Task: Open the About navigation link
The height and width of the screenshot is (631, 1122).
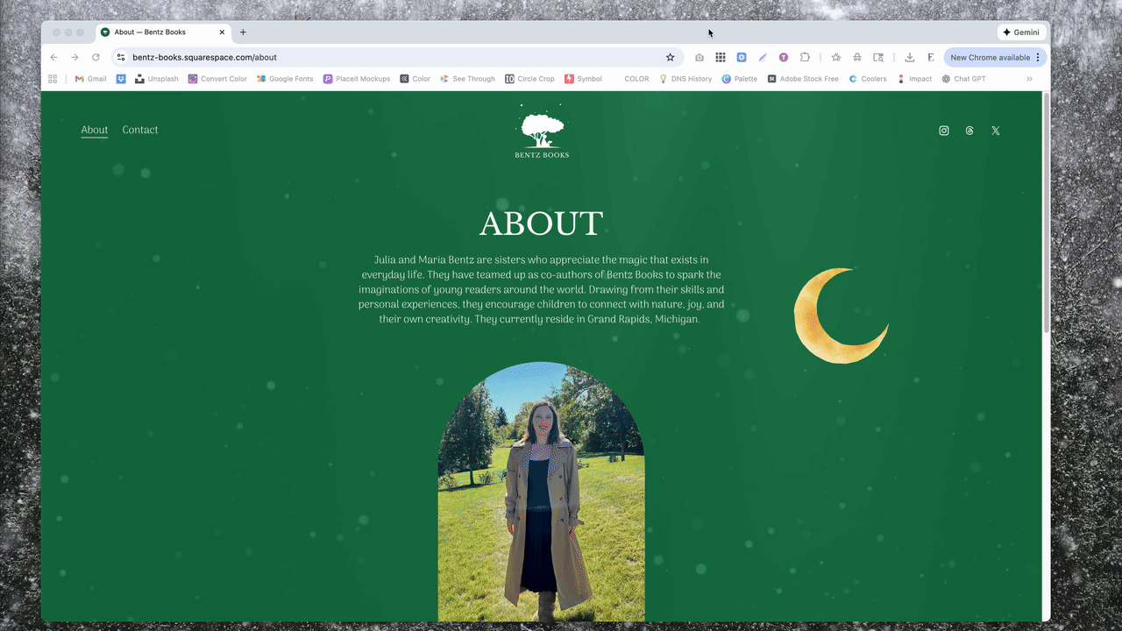Action: (x=95, y=130)
